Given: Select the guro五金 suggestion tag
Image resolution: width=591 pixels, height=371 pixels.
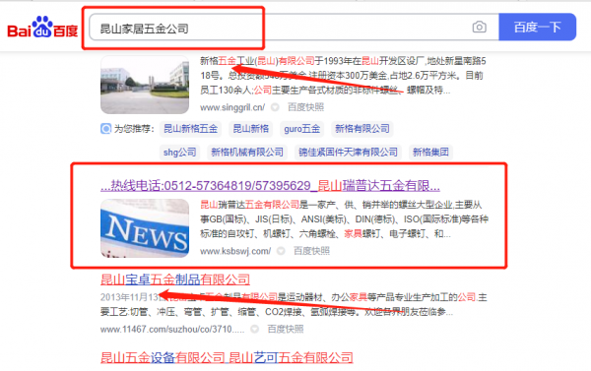Looking at the screenshot, I should [301, 129].
